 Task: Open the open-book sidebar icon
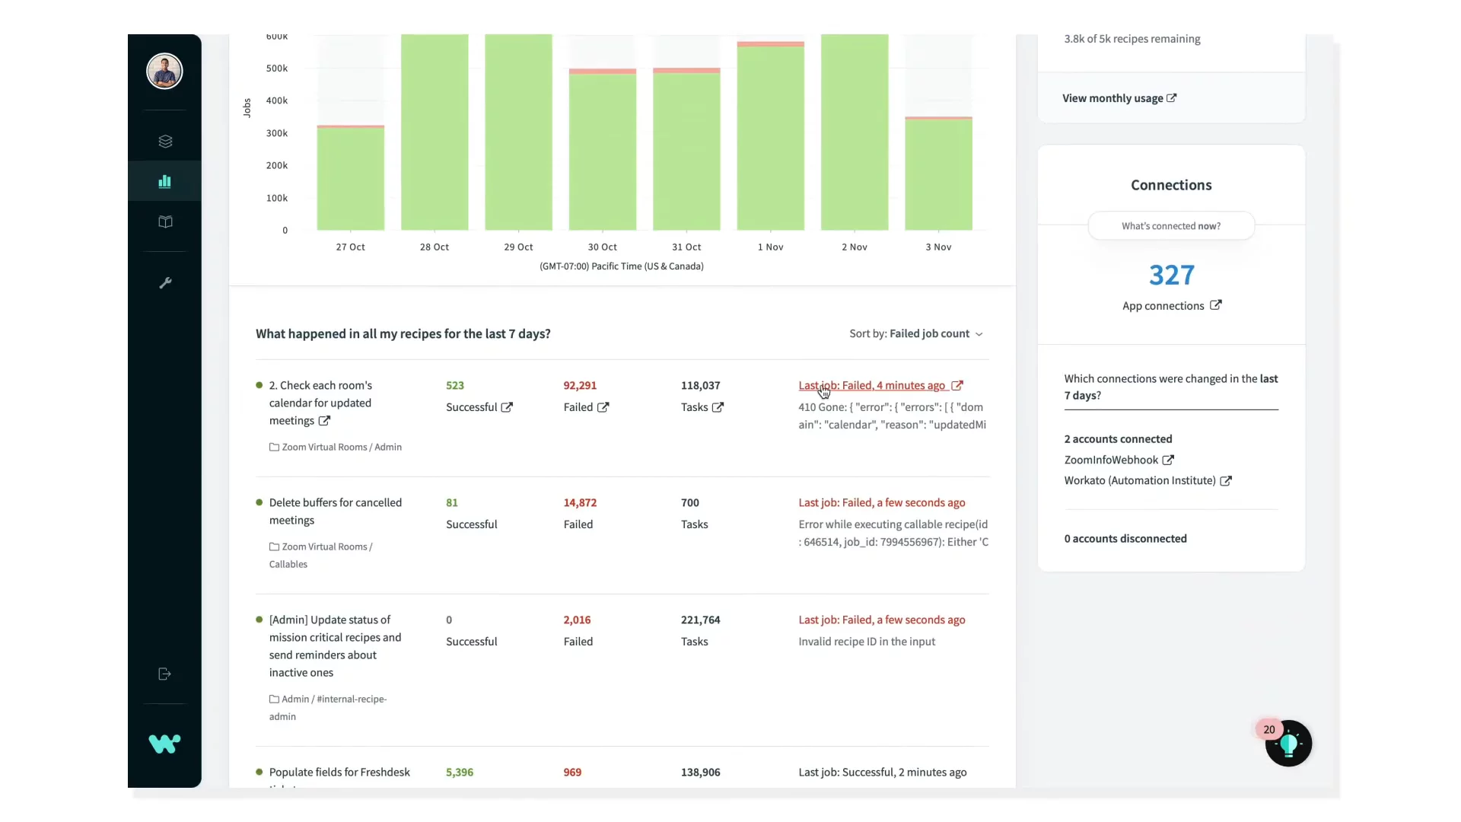click(x=165, y=222)
